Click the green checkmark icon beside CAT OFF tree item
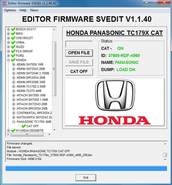Viewport: 172px width, 185px height. [x=24, y=126]
